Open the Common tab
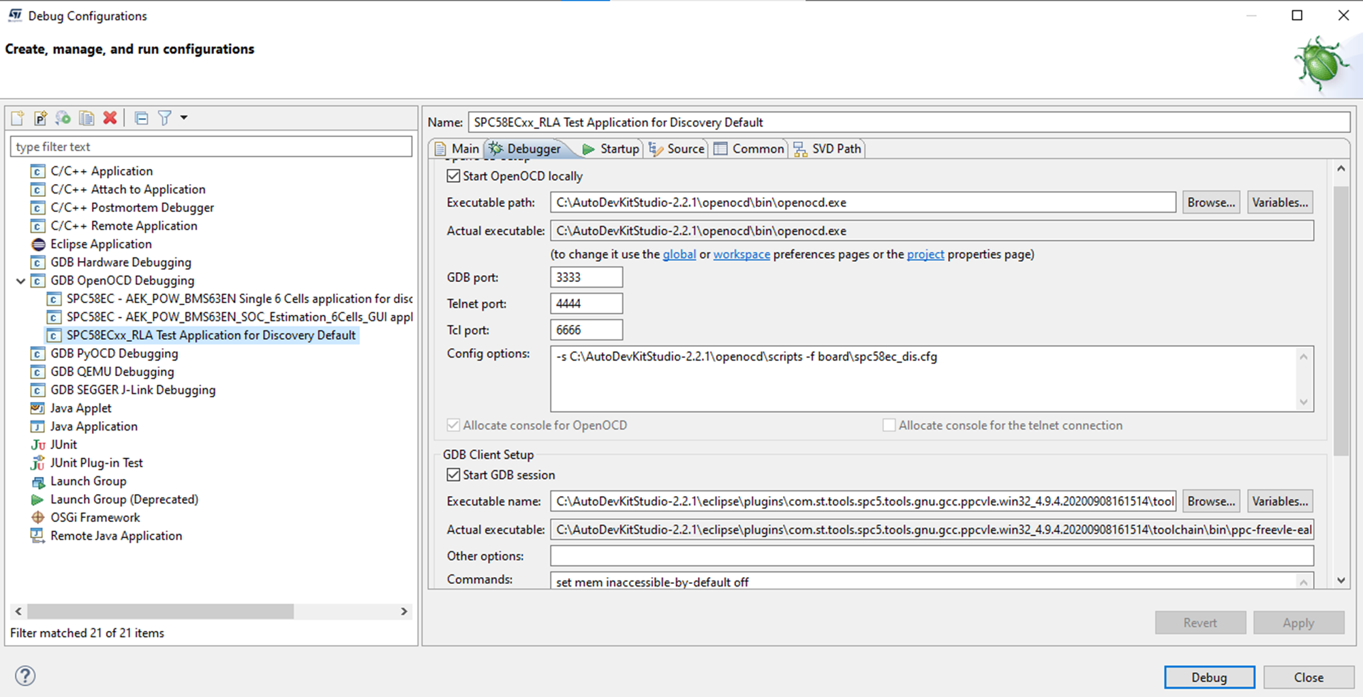The height and width of the screenshot is (697, 1363). point(749,148)
